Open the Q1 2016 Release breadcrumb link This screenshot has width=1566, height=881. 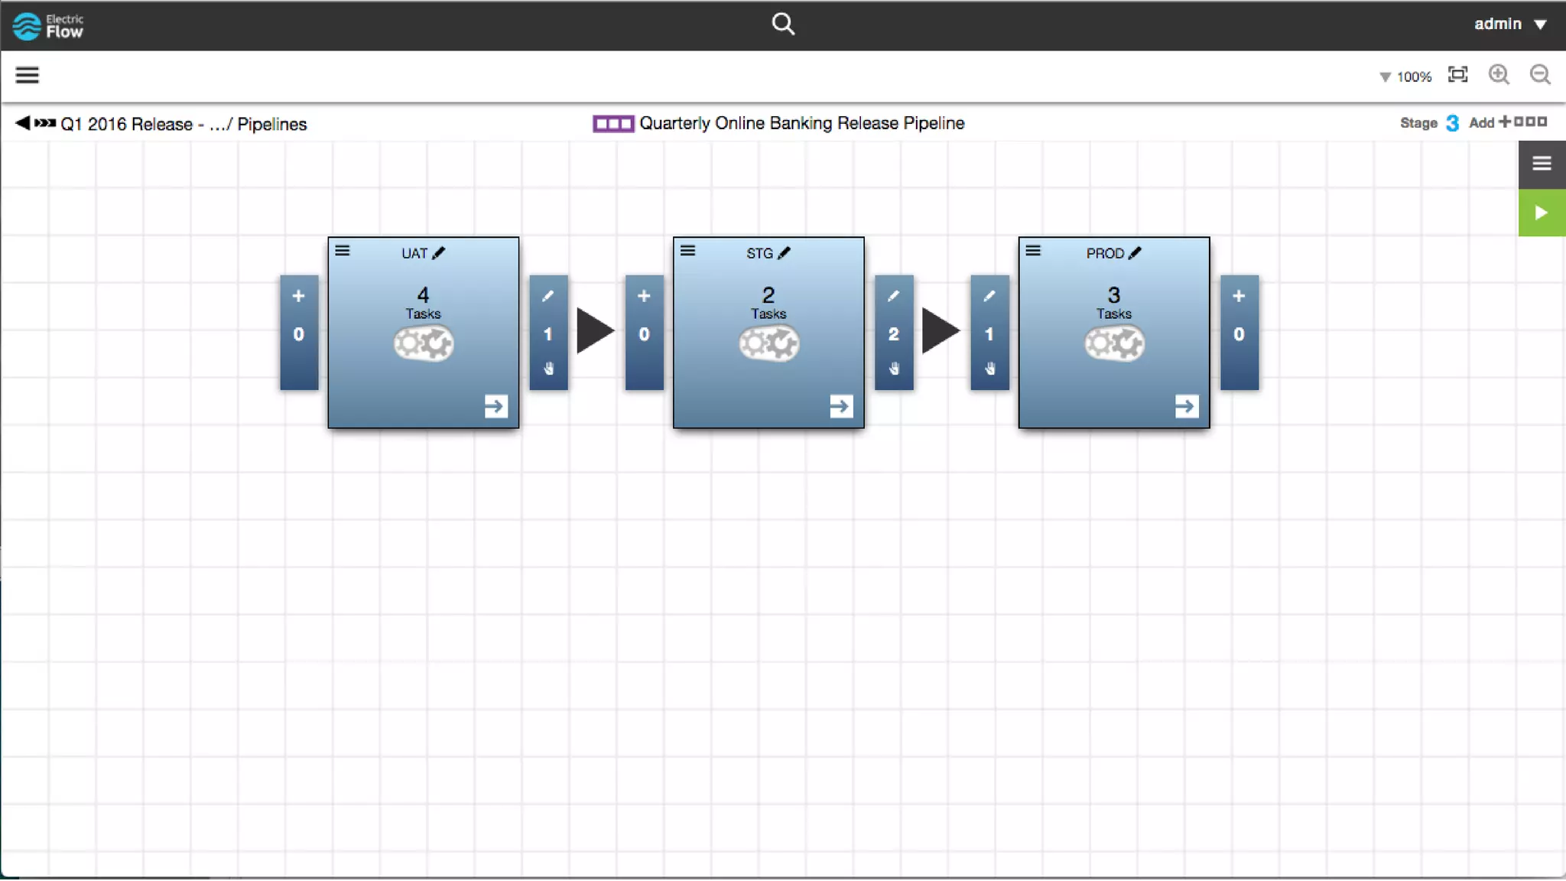pos(126,124)
